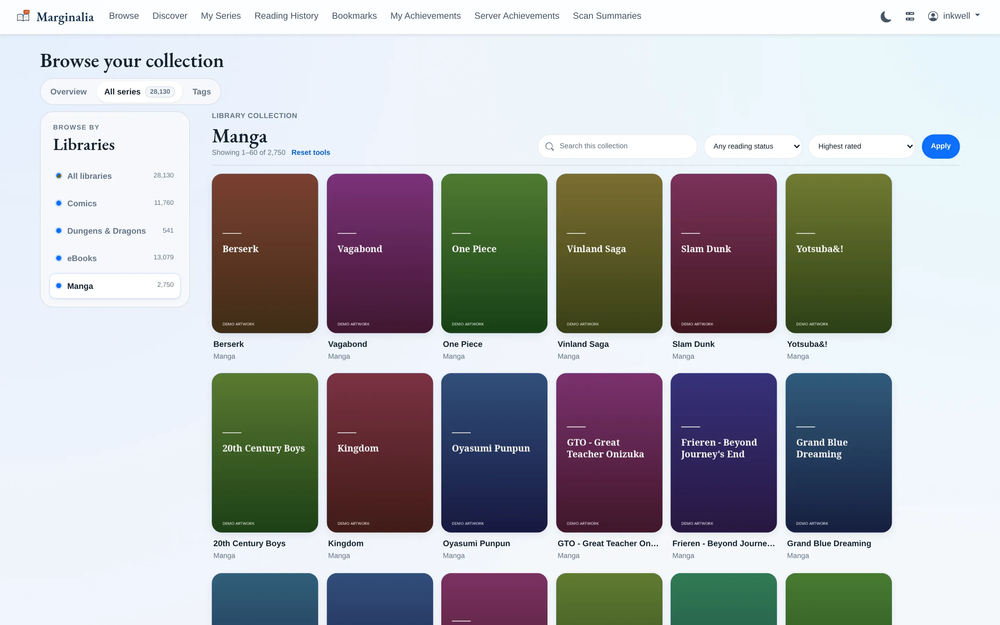Open the Frieren Beyond Journey's End cover

point(724,453)
